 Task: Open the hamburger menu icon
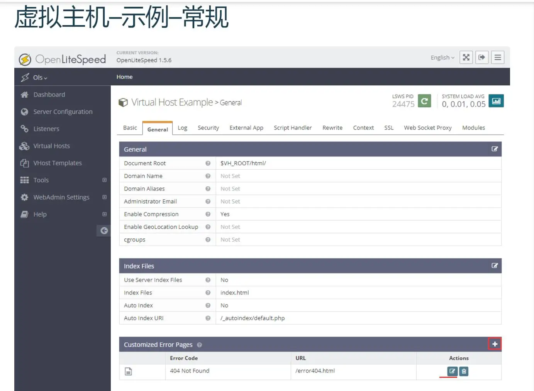click(498, 58)
